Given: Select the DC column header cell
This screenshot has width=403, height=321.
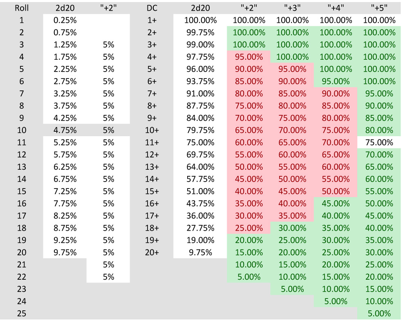Looking at the screenshot, I should pos(152,8).
